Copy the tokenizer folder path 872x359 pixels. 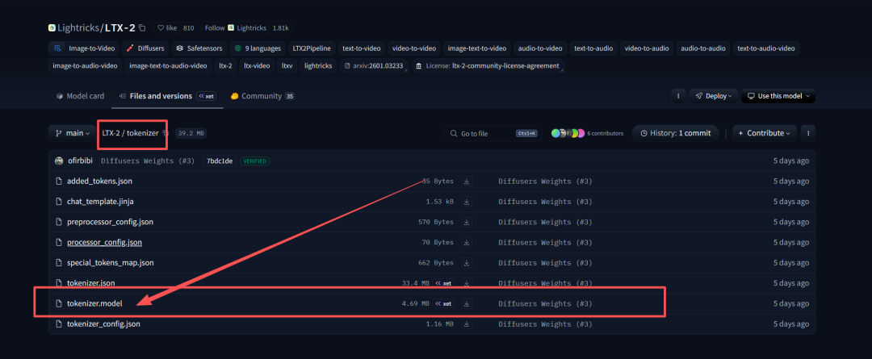tap(166, 133)
